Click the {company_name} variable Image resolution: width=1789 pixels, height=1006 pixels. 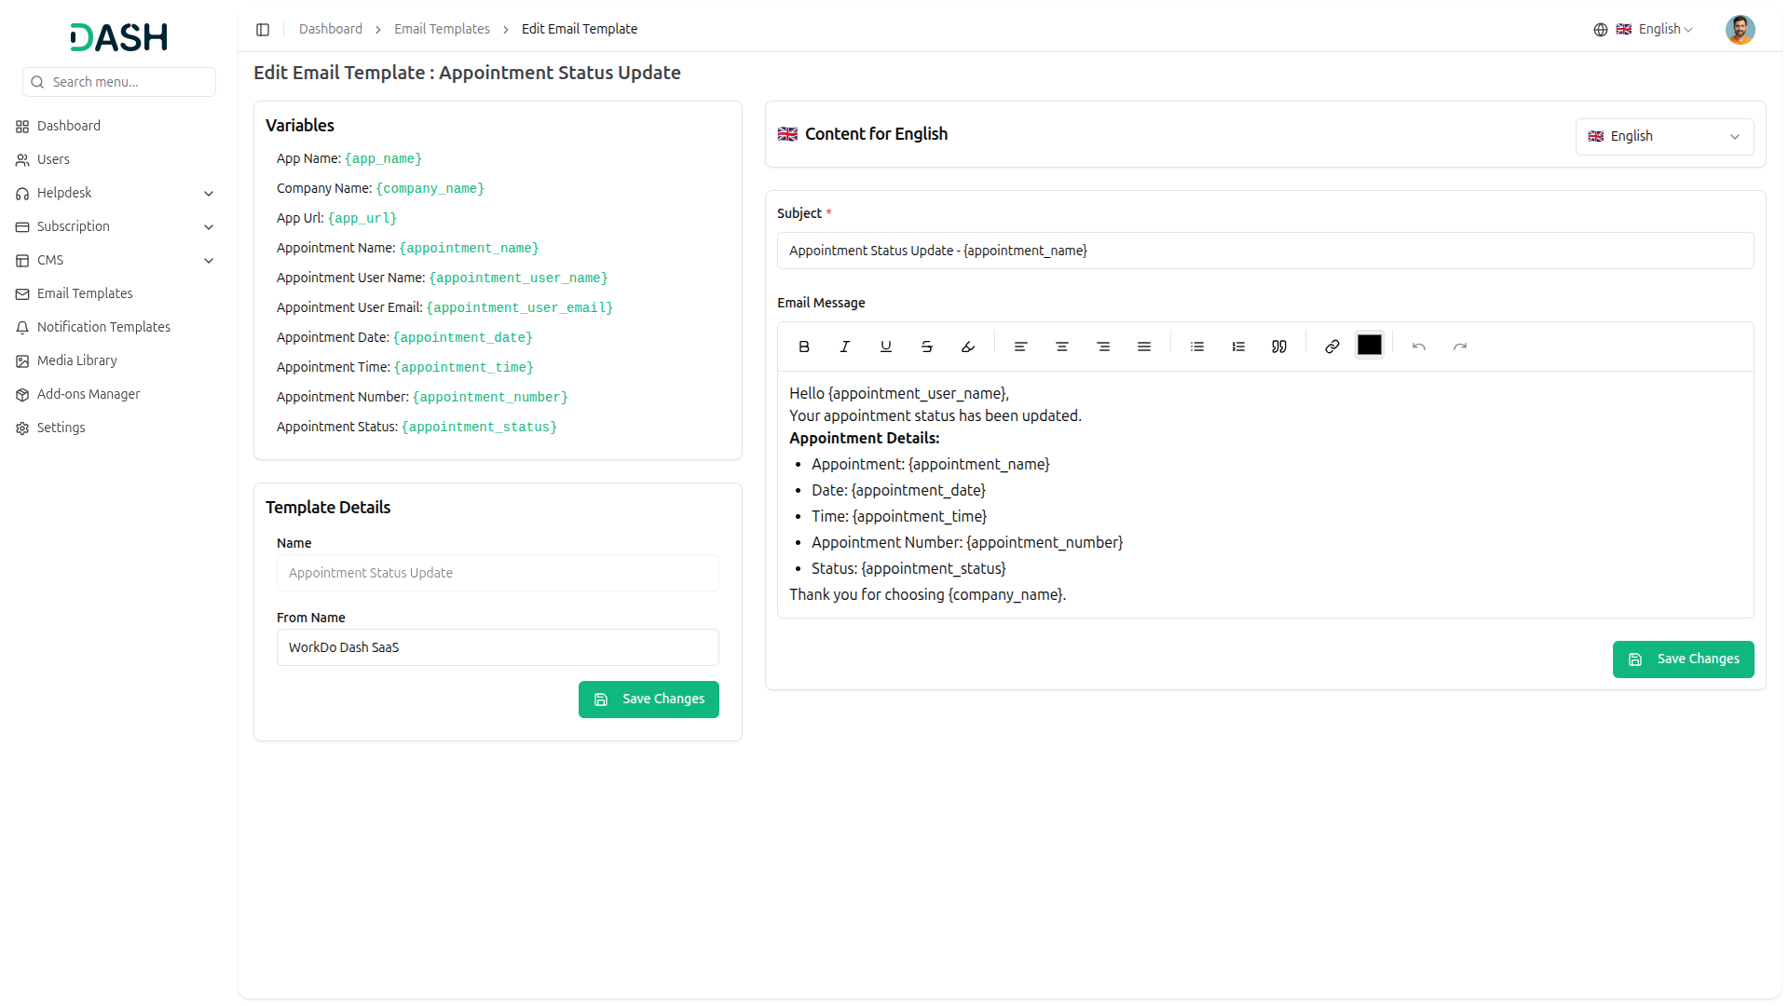[430, 189]
